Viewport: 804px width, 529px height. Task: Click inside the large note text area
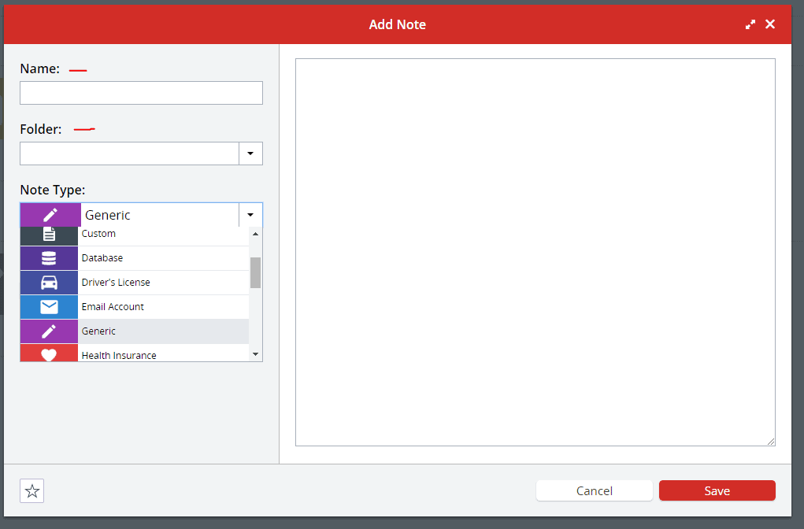[535, 252]
